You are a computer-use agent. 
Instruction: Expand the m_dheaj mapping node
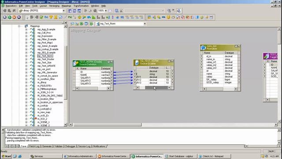pos(26,83)
